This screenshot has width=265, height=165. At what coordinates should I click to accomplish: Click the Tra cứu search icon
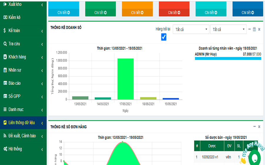coord(5,44)
